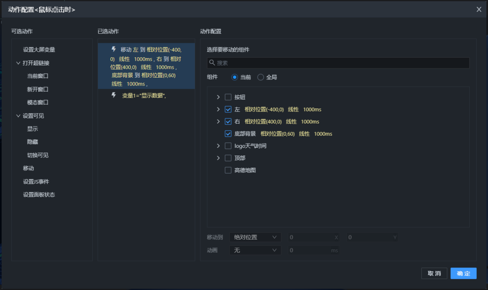Click the 确定 confirm button
The width and height of the screenshot is (488, 290).
(463, 273)
